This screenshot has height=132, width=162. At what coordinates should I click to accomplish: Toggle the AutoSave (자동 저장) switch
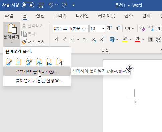(x=28, y=5)
